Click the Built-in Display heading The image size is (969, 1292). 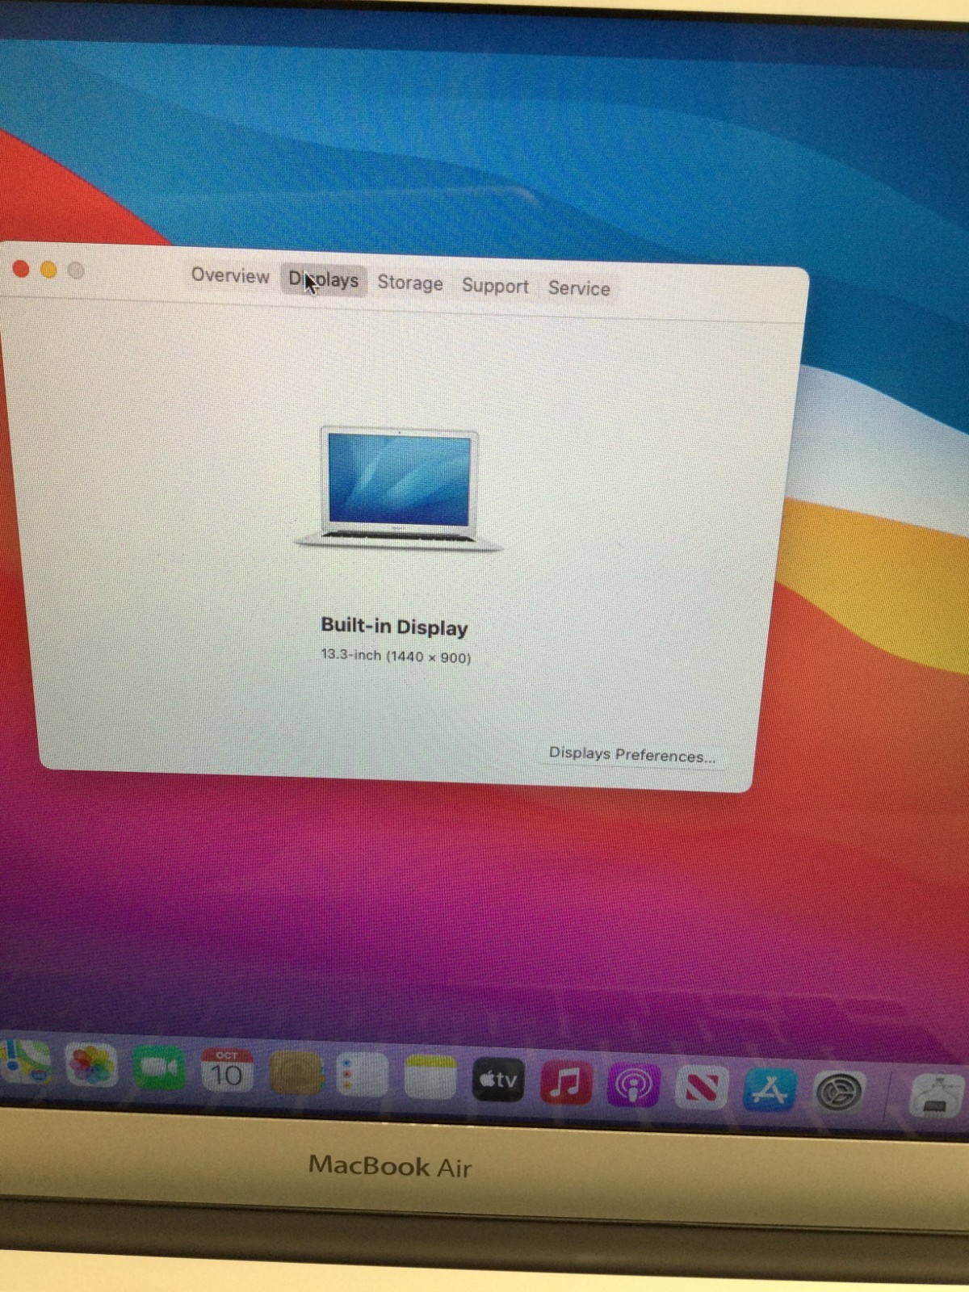coord(394,627)
